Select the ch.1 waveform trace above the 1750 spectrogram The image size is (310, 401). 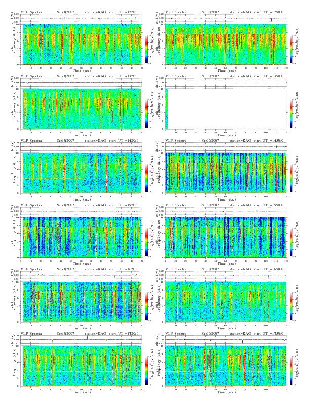coord(225,340)
